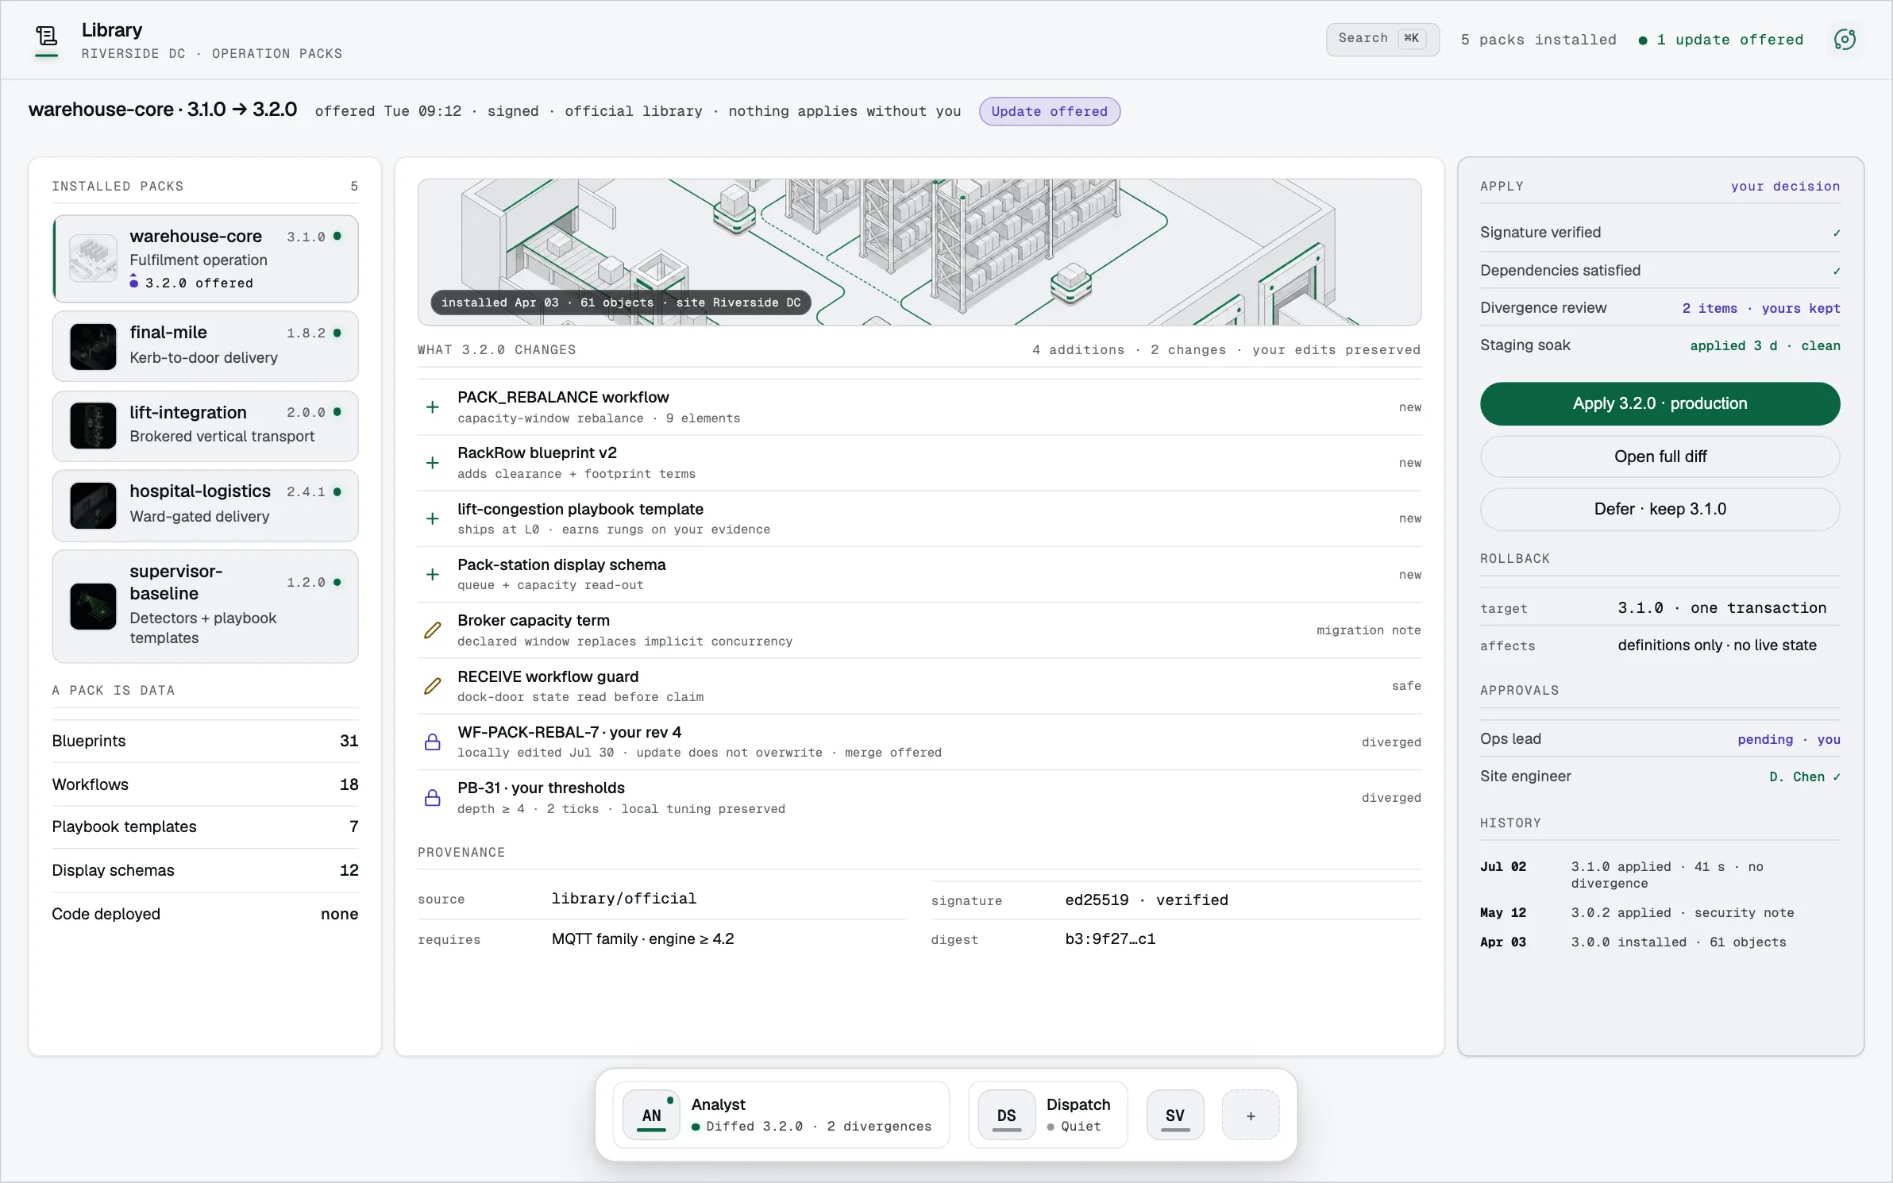Image resolution: width=1893 pixels, height=1183 pixels.
Task: Click the digest value b3:9f27…c1
Action: [x=1110, y=939]
